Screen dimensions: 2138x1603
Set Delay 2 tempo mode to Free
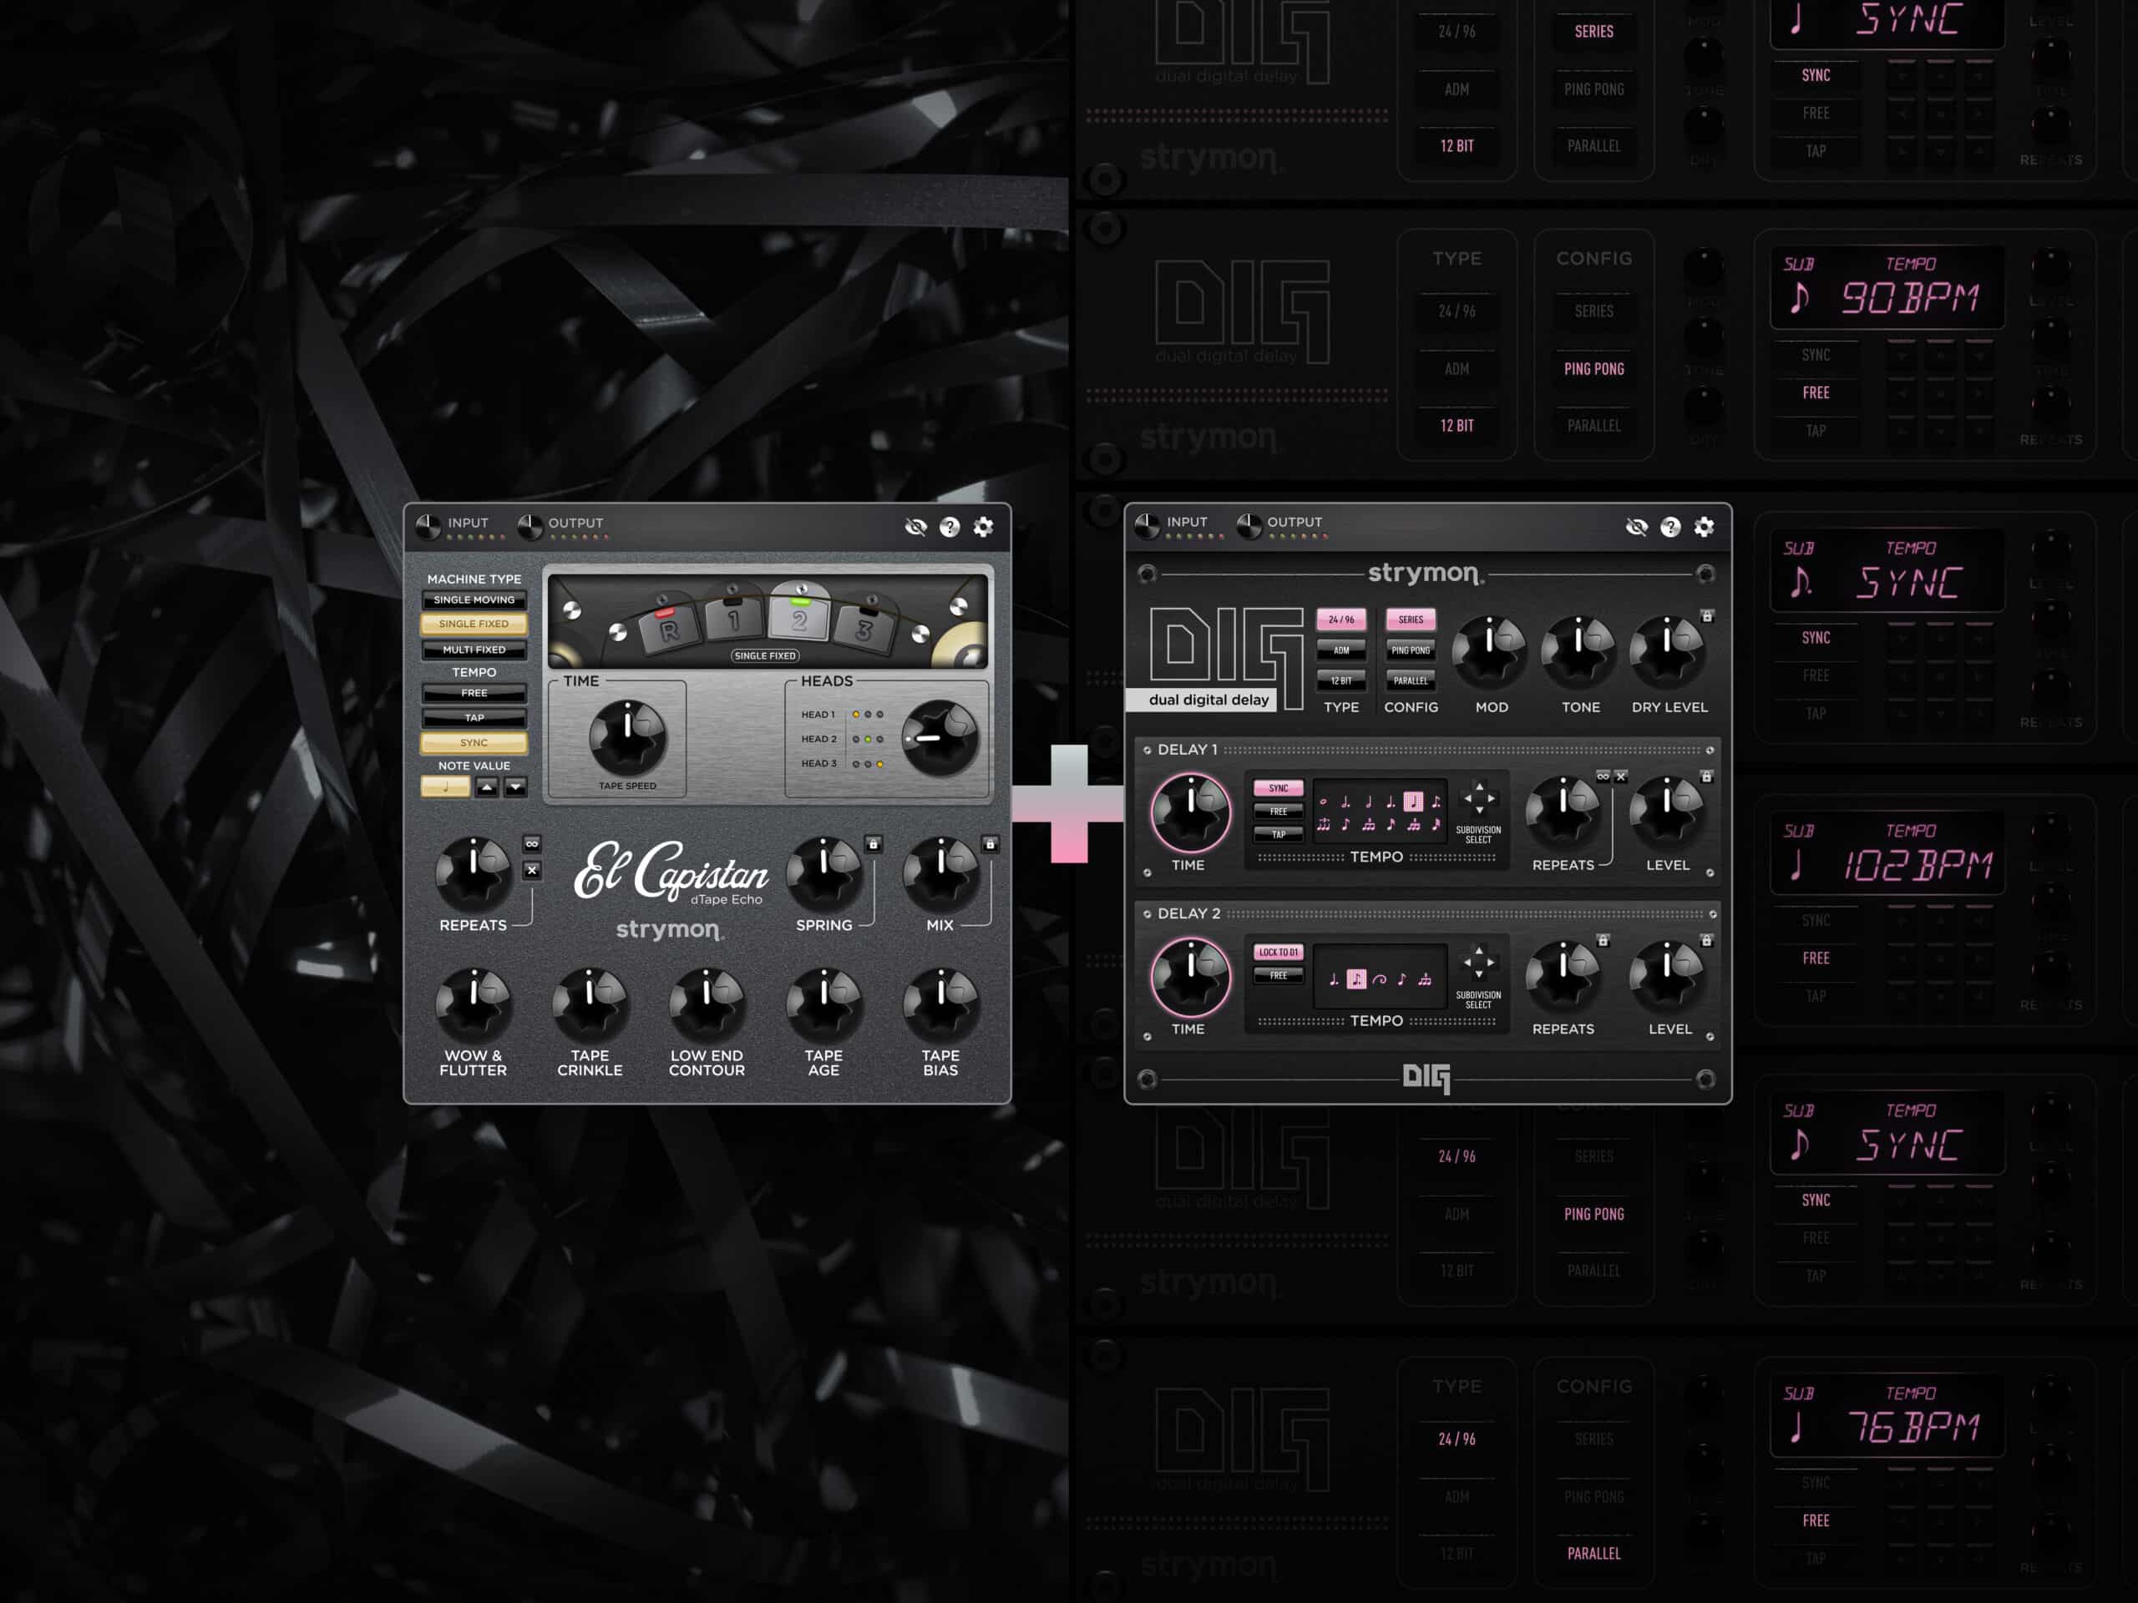pyautogui.click(x=1279, y=976)
